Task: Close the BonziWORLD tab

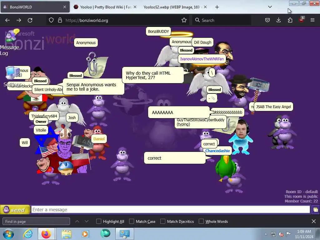Action: coord(65,7)
